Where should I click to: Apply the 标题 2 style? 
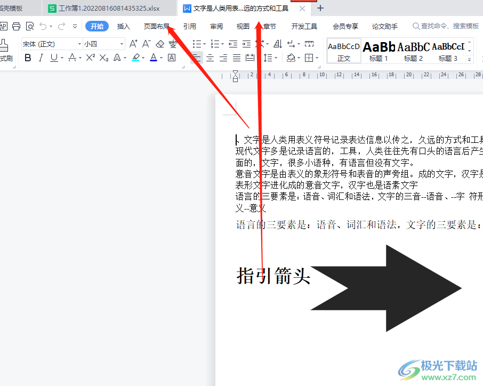[413, 51]
